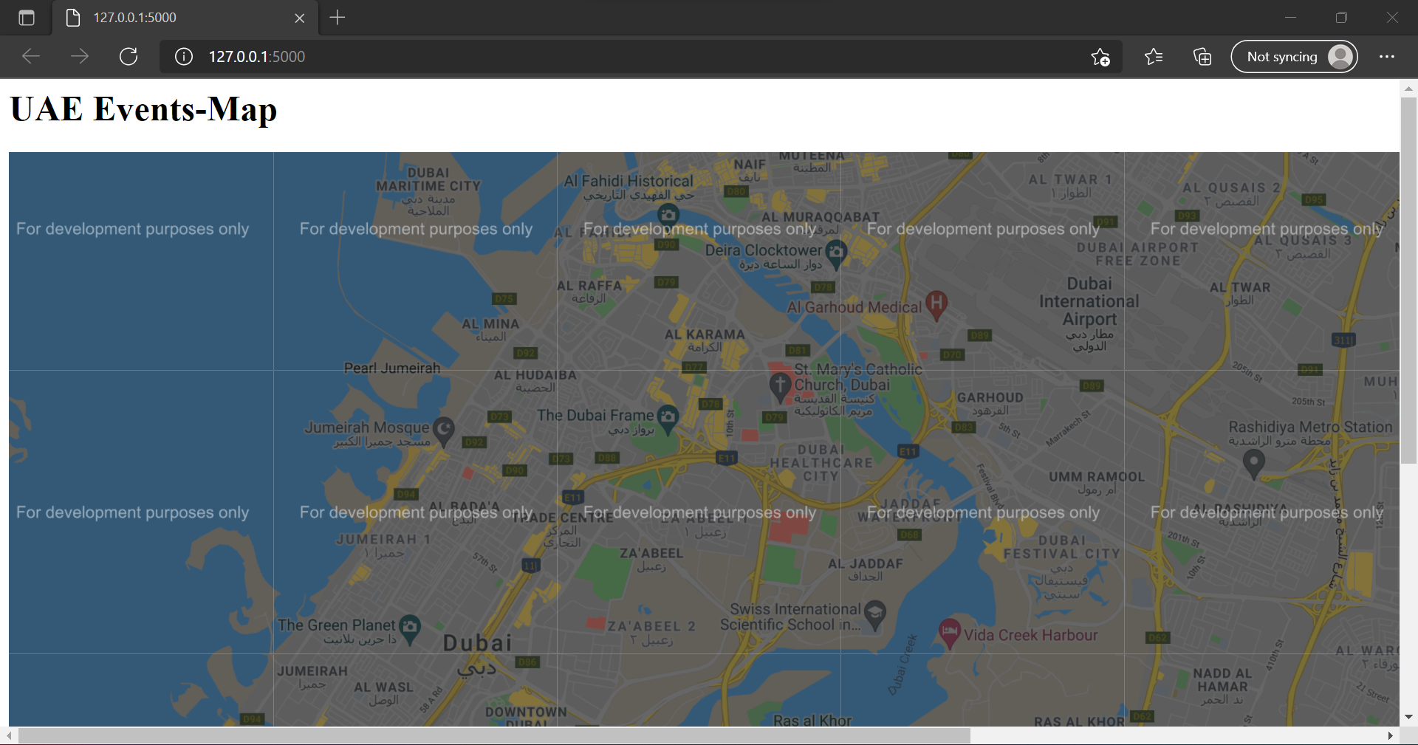This screenshot has height=745, width=1418.
Task: Click the browser back arrow
Action: (31, 57)
